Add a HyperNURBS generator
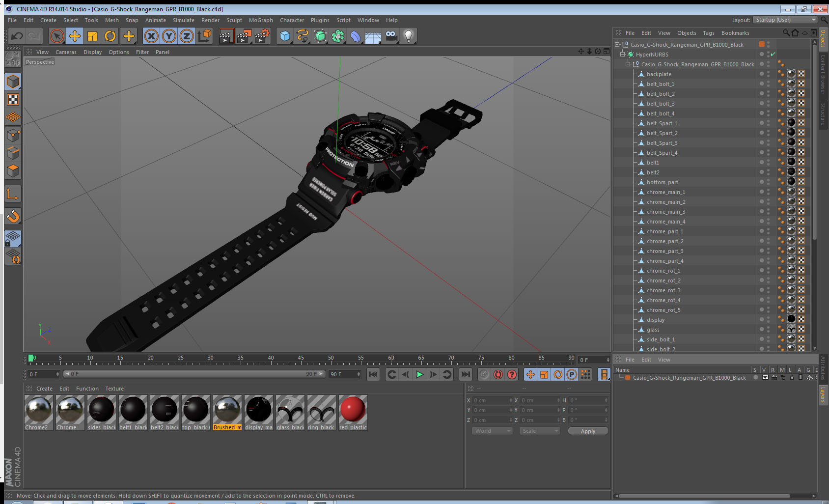 pyautogui.click(x=320, y=36)
